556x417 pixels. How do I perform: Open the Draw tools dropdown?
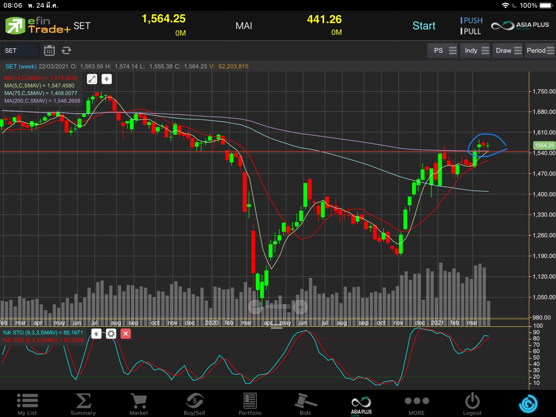click(x=508, y=50)
